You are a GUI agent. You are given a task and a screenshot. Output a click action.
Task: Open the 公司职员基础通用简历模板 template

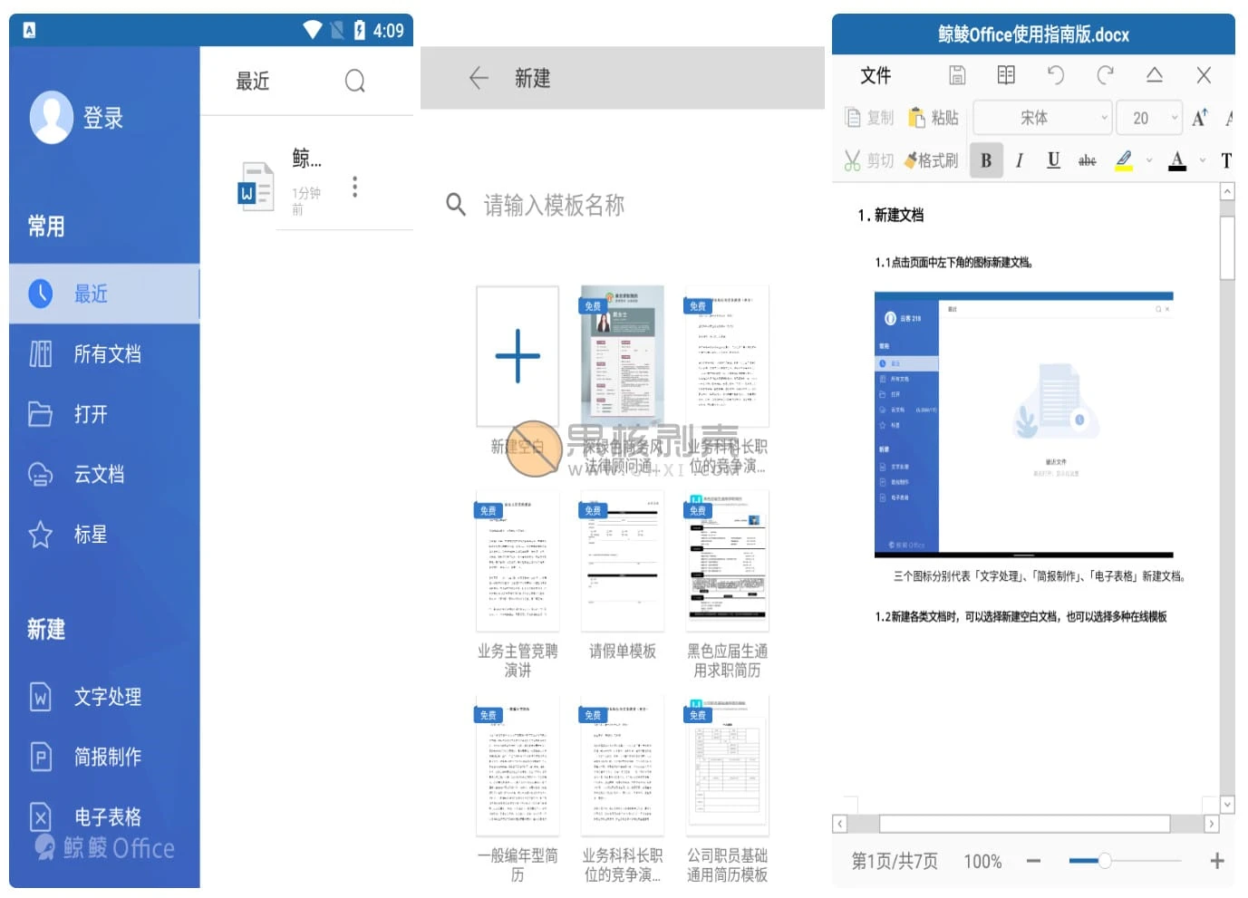[728, 767]
